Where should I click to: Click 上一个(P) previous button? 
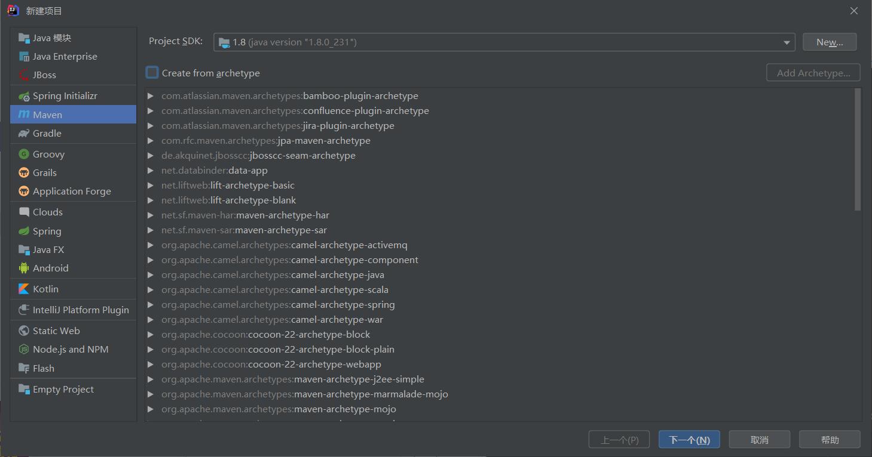(619, 440)
